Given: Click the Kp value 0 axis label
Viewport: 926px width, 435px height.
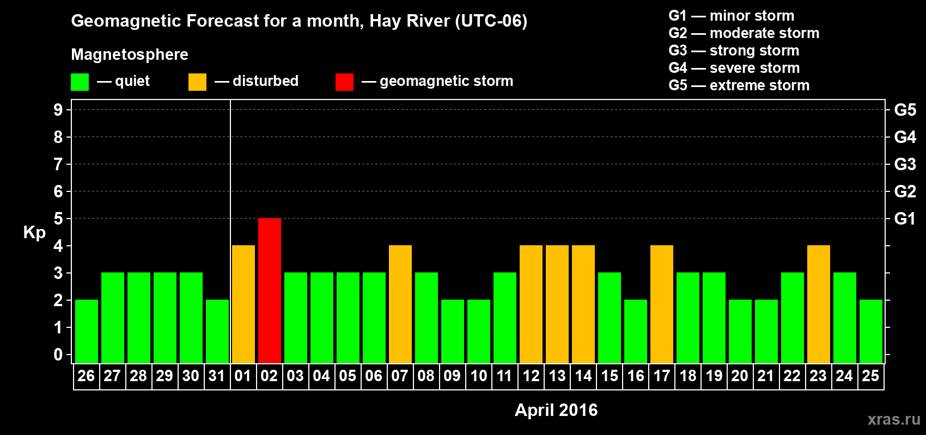Looking at the screenshot, I should click(58, 355).
